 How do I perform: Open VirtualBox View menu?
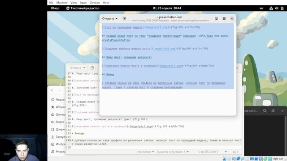coord(74,3)
